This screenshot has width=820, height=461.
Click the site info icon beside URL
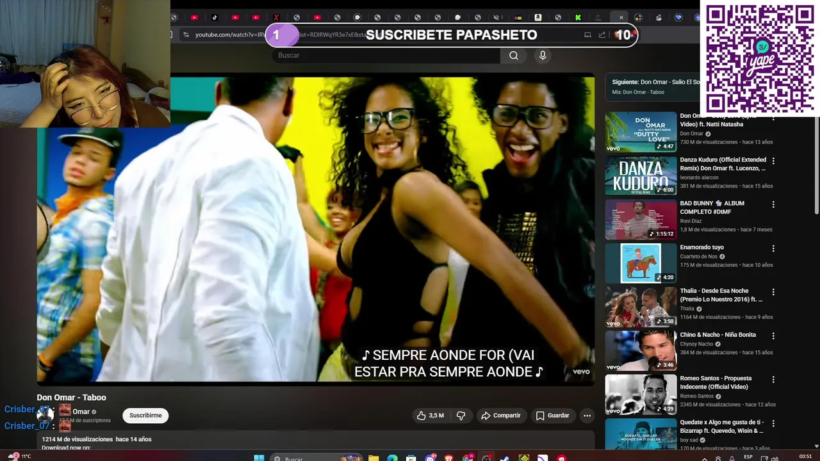pyautogui.click(x=186, y=35)
